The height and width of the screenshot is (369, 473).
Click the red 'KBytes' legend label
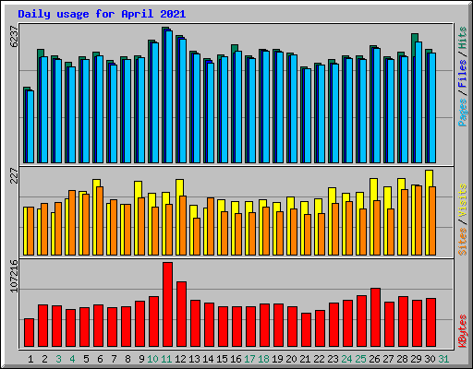[463, 331]
